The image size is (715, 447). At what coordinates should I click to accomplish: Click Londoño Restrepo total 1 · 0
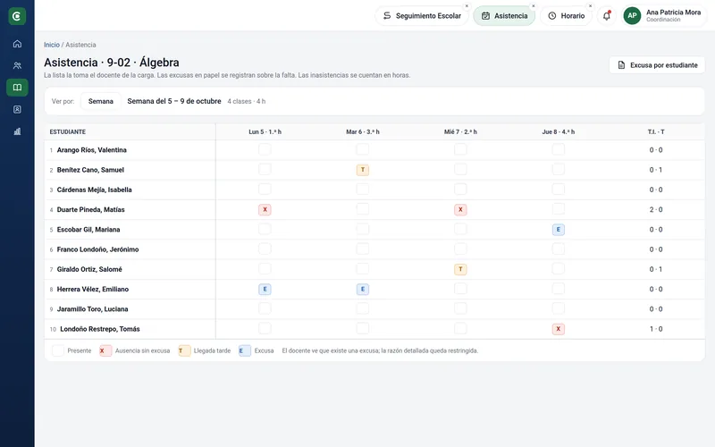click(x=656, y=329)
